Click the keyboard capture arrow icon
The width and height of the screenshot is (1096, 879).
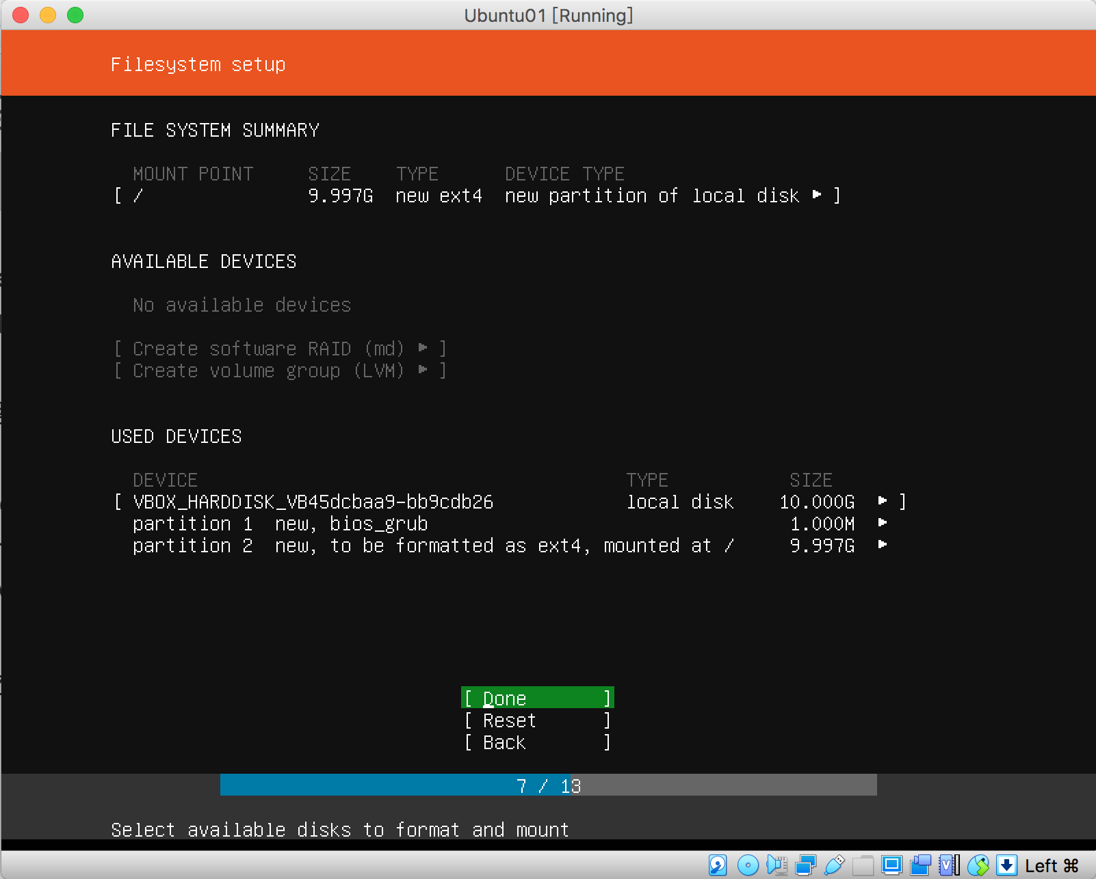tap(1006, 865)
